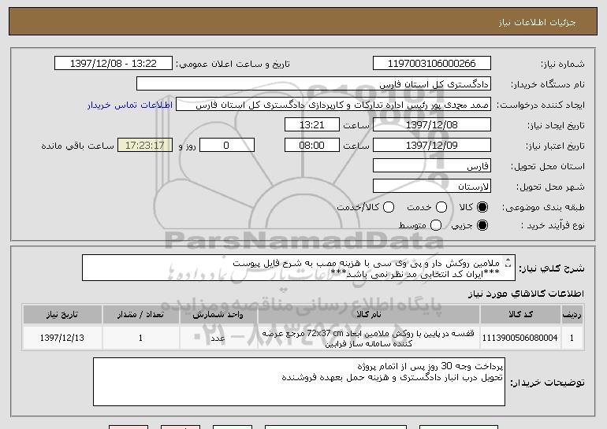
Task: Click the اطلاعات کالاهای مورد نیاز heading
Action: [526, 294]
